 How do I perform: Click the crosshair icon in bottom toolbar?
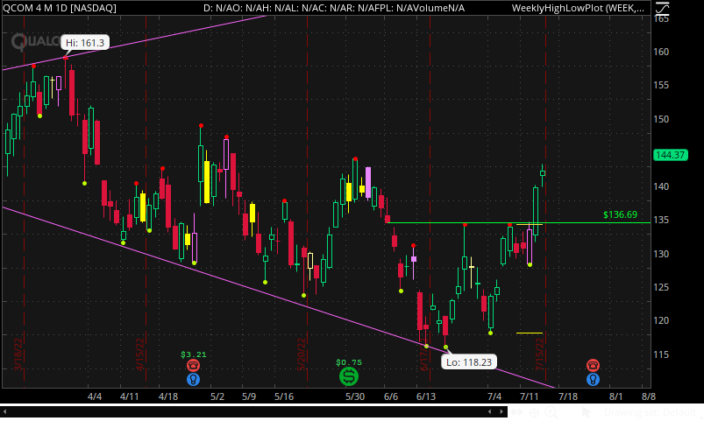coord(534,412)
